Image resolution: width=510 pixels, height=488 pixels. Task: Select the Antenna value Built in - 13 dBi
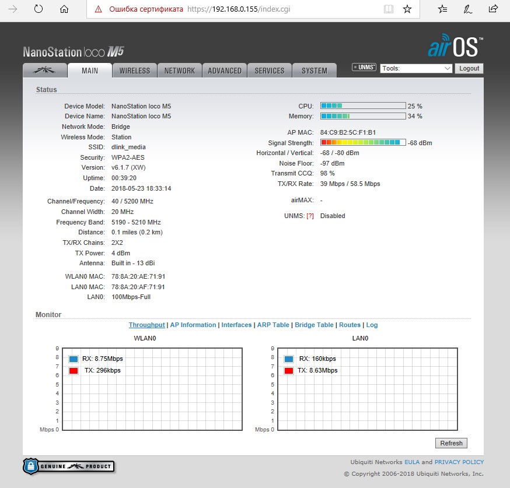[x=133, y=263]
